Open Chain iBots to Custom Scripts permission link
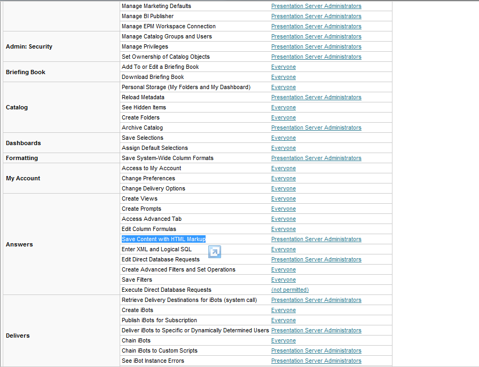Screen dimensions: 479x367 [x=316, y=350]
